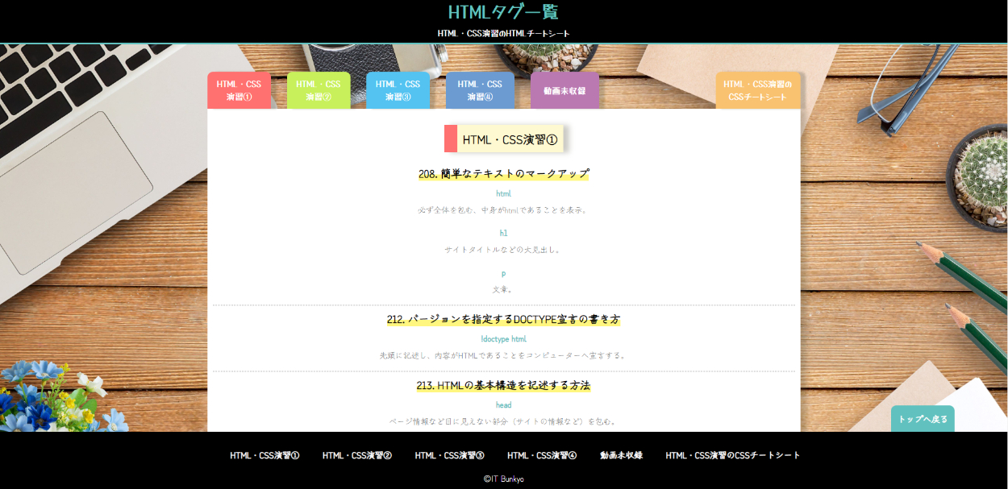The height and width of the screenshot is (489, 1008).
Task: Go to HTML・CSS演習① in the footer
Action: pos(264,455)
